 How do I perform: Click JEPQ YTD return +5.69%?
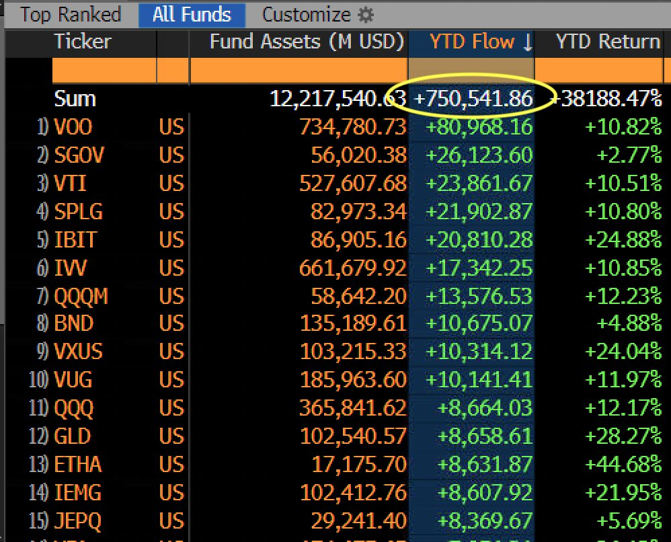click(x=629, y=521)
